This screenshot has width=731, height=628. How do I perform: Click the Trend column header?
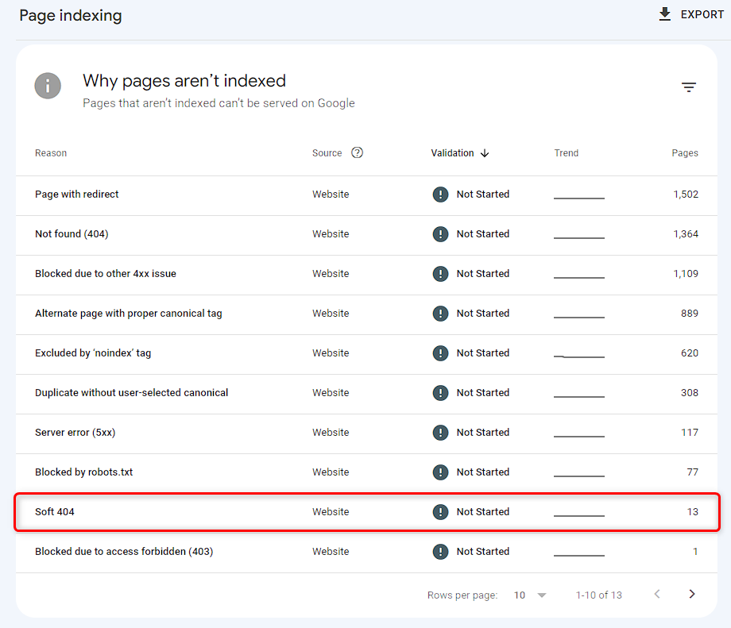pos(566,153)
